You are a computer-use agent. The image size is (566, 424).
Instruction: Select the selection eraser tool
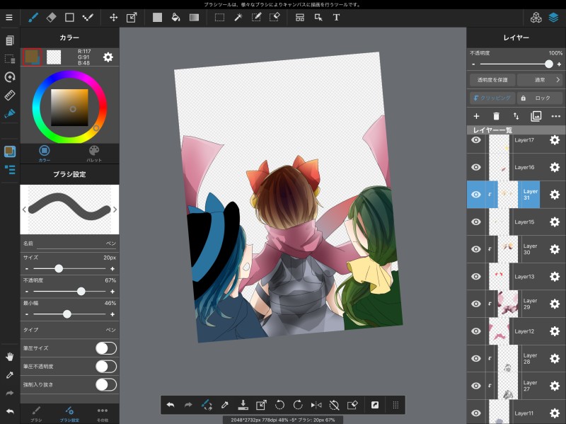click(x=275, y=17)
